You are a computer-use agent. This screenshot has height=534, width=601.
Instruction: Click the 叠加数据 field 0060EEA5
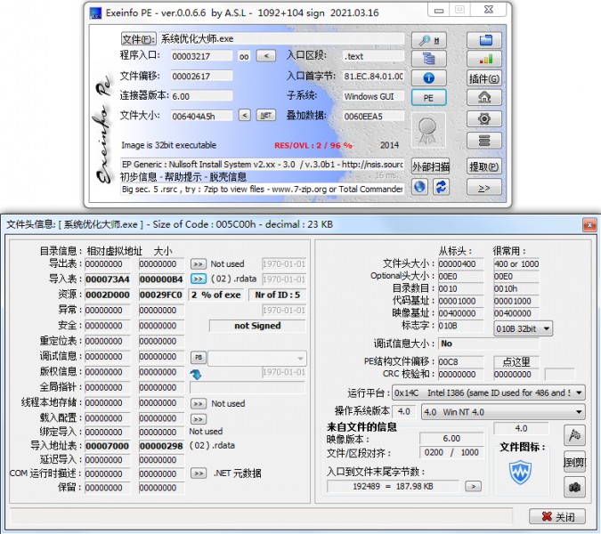tap(373, 116)
